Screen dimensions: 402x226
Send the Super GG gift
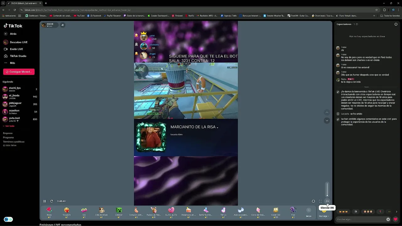(x=275, y=212)
